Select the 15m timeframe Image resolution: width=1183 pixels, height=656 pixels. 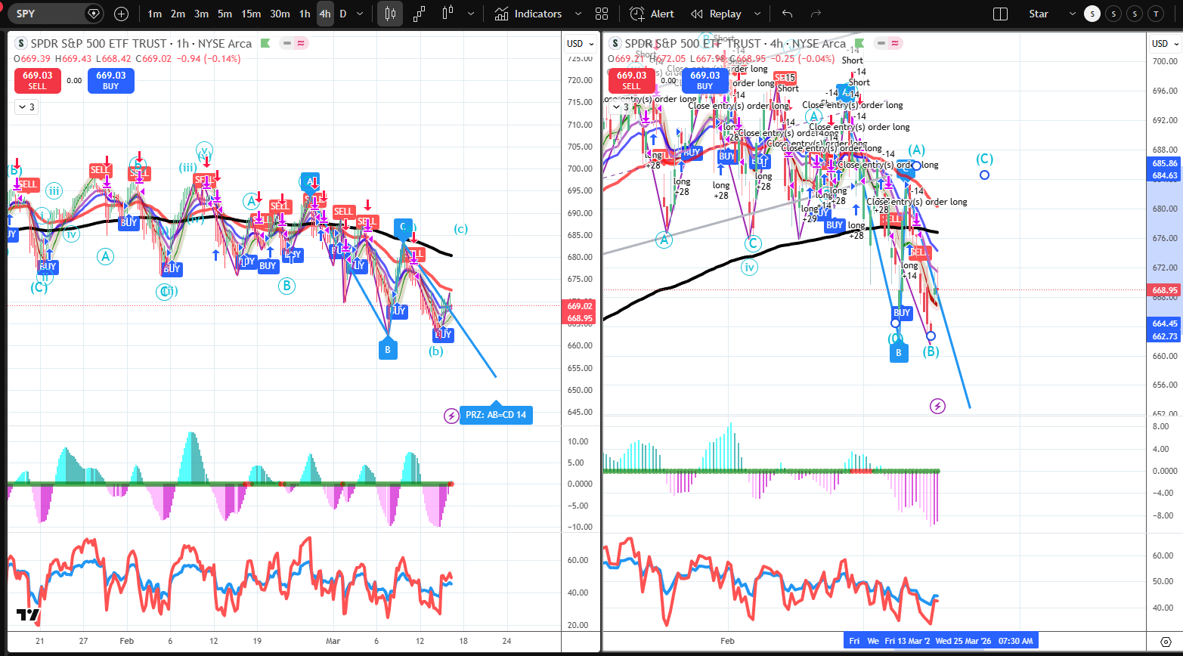[x=251, y=14]
